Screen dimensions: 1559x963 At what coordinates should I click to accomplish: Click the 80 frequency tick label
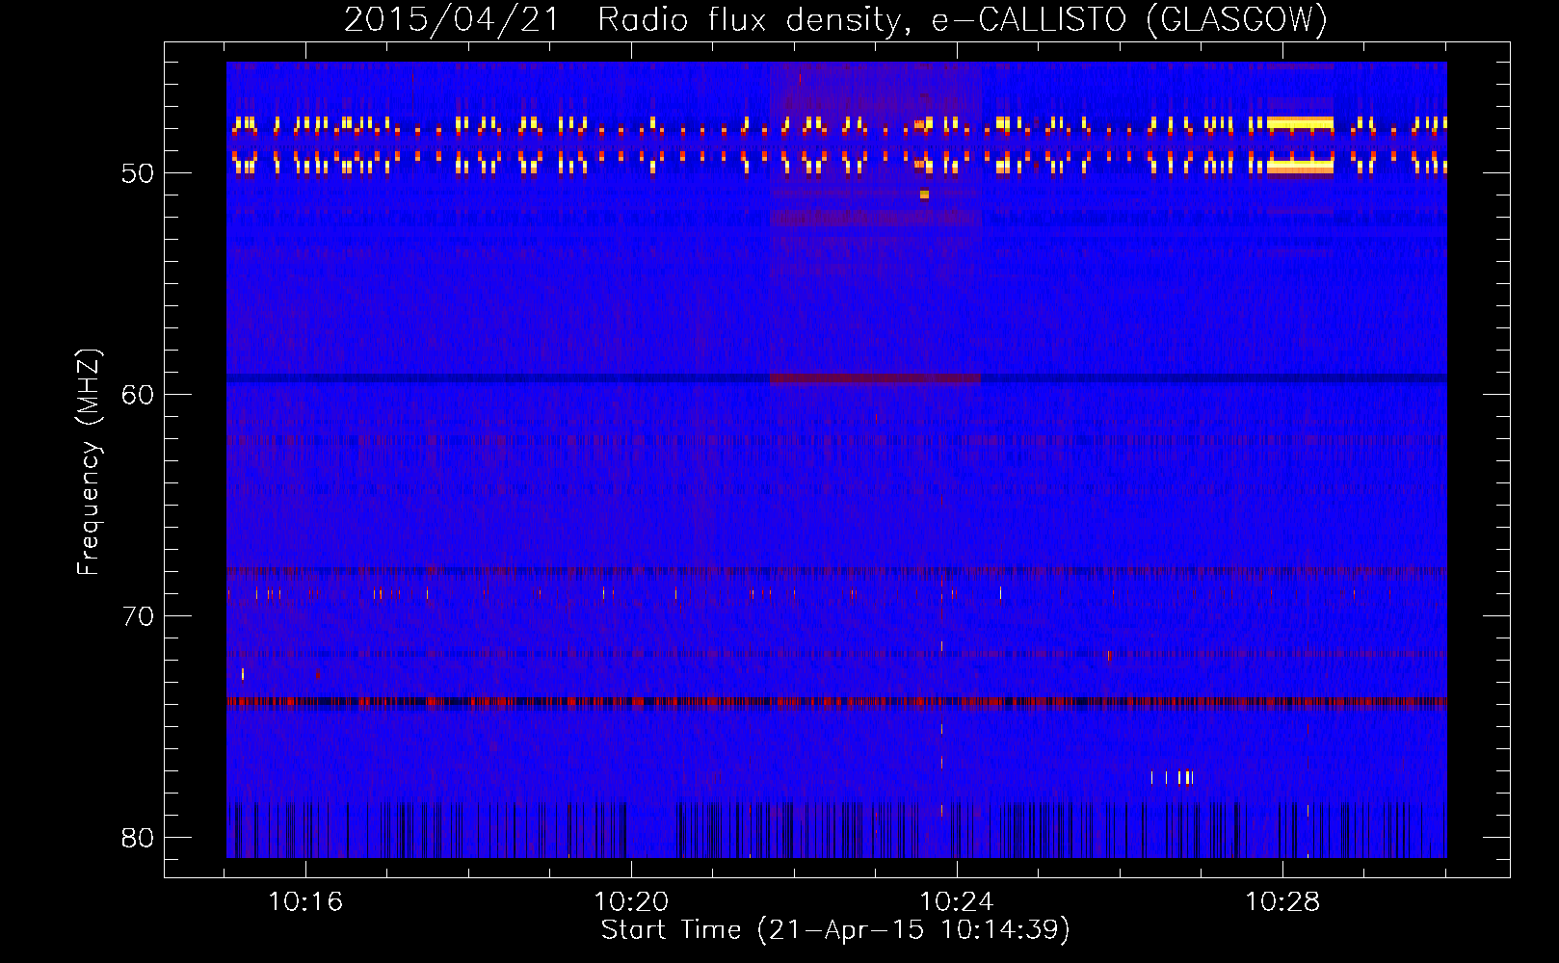(138, 838)
